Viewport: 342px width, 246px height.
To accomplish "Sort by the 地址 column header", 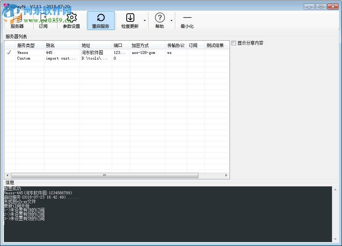I will (x=96, y=45).
